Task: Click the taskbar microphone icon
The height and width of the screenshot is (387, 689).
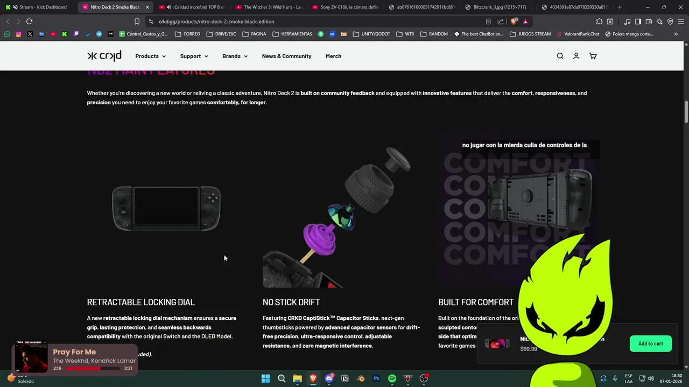Action: (x=615, y=378)
